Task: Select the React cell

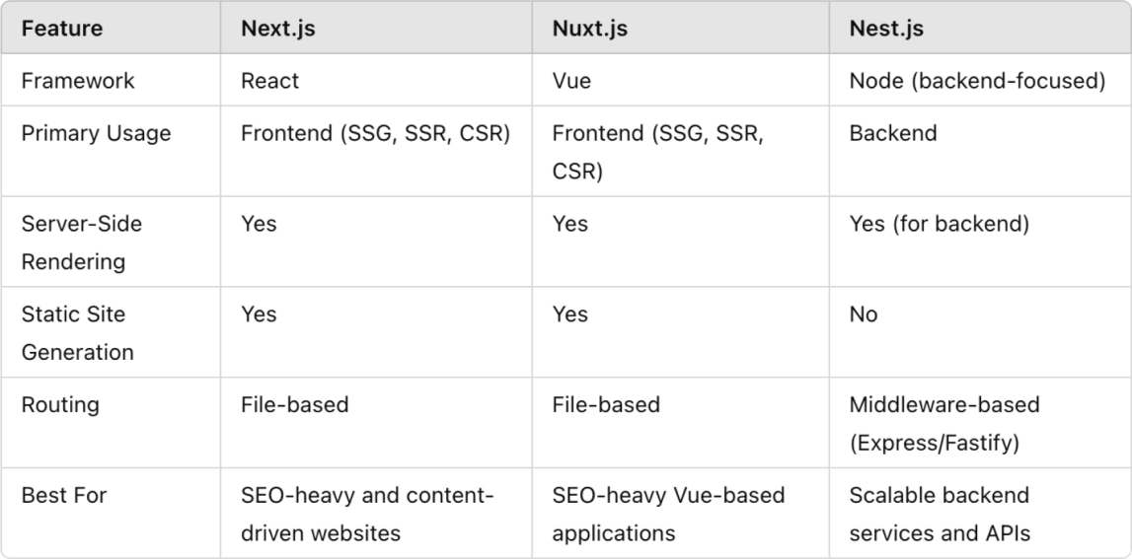Action: point(270,80)
